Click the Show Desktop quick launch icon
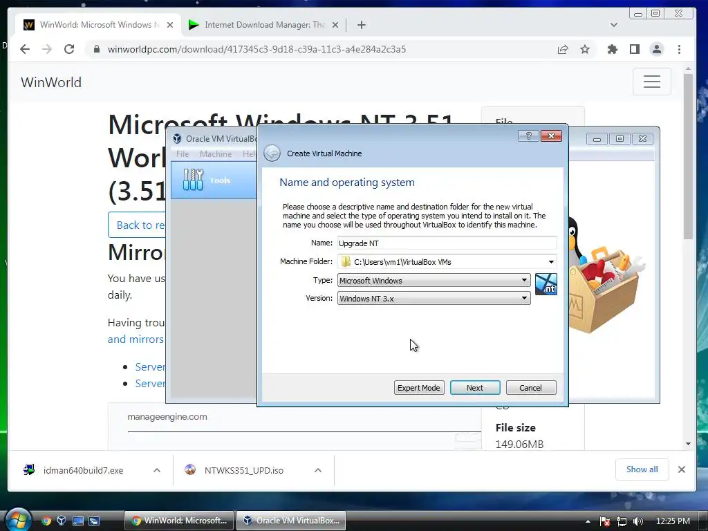The image size is (708, 531). click(78, 521)
